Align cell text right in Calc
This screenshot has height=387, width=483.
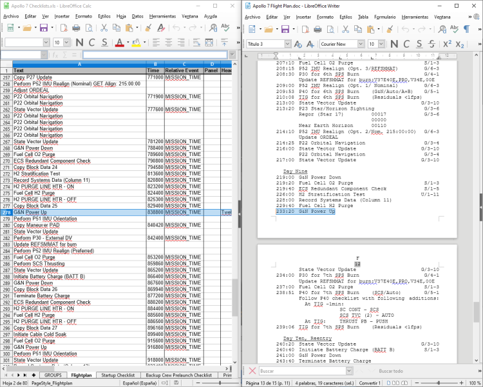tap(181, 43)
